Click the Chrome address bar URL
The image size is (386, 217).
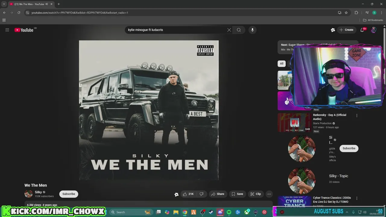click(x=80, y=13)
